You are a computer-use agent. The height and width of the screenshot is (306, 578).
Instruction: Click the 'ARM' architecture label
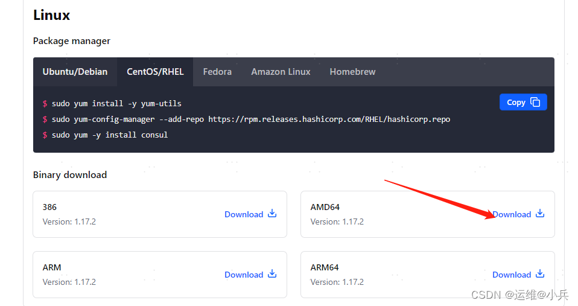pos(52,267)
